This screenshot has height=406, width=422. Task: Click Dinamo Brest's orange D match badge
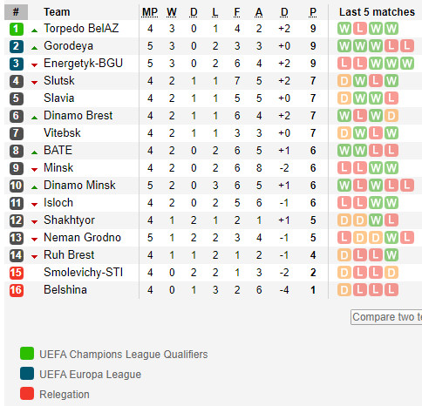[391, 116]
